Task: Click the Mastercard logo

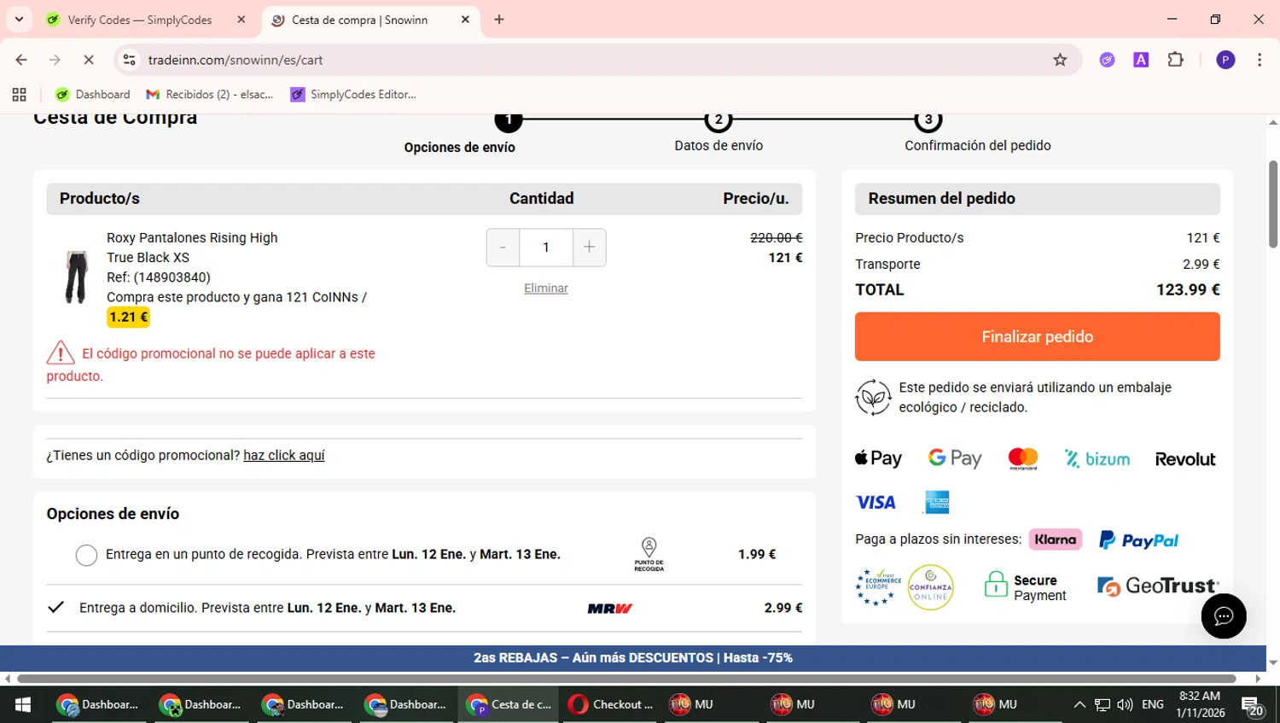Action: click(1023, 458)
